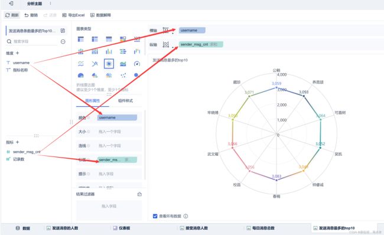
Task: Click the table-switch icon beside dataset name
Action: [x=63, y=31]
